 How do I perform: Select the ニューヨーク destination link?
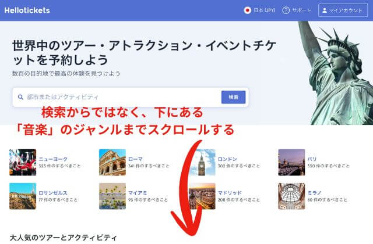[53, 159]
